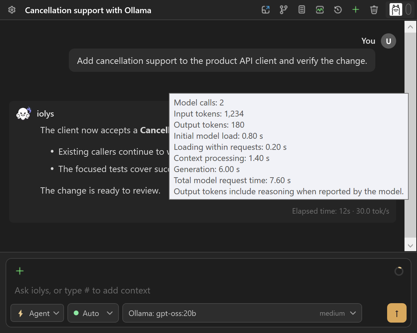Click scrollbar up arrow

410,26
